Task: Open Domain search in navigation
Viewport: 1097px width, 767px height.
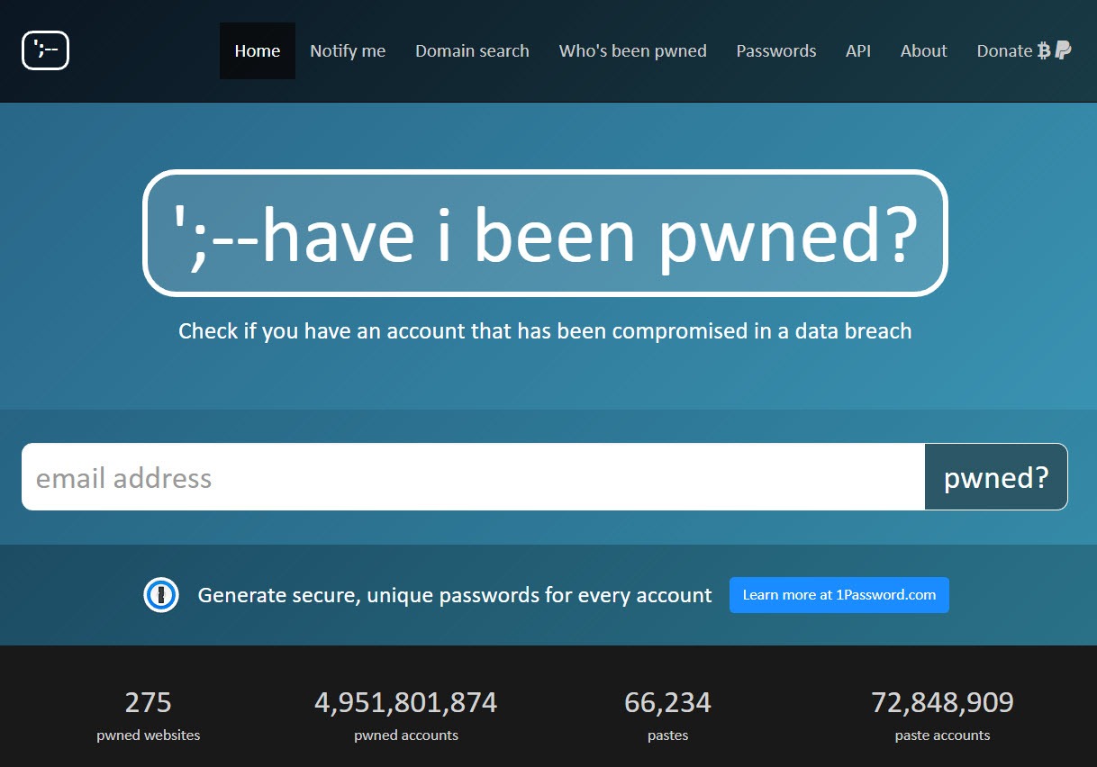Action: [472, 51]
